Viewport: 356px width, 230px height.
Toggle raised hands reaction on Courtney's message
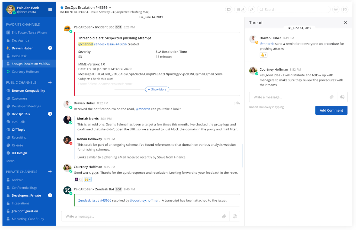(88, 180)
